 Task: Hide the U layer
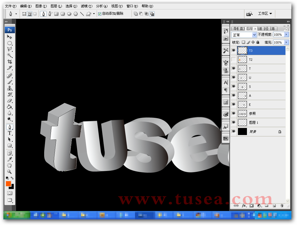click(x=233, y=77)
